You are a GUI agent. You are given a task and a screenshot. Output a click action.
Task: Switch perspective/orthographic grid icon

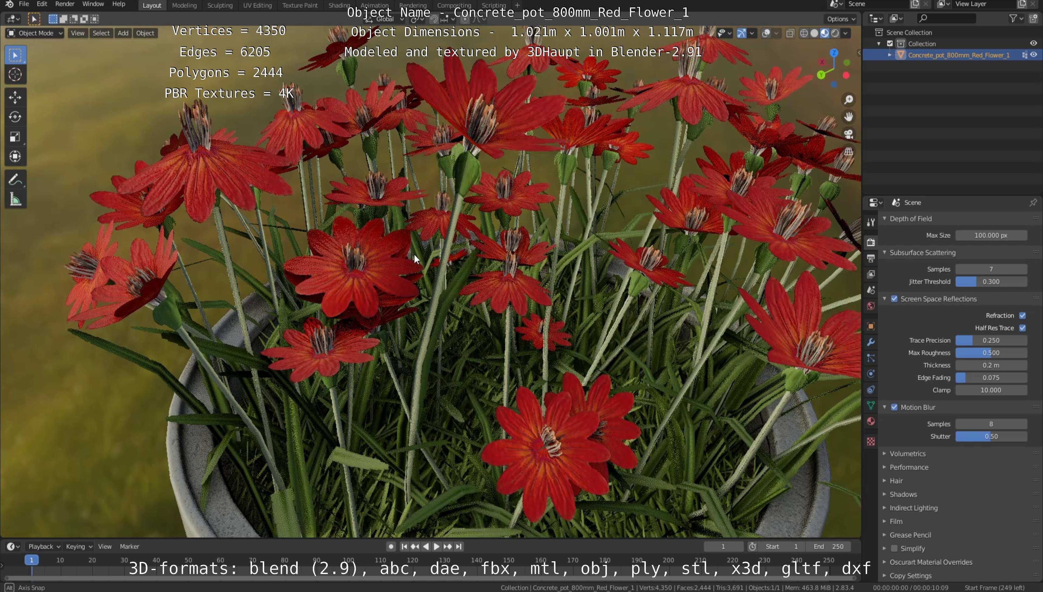849,152
